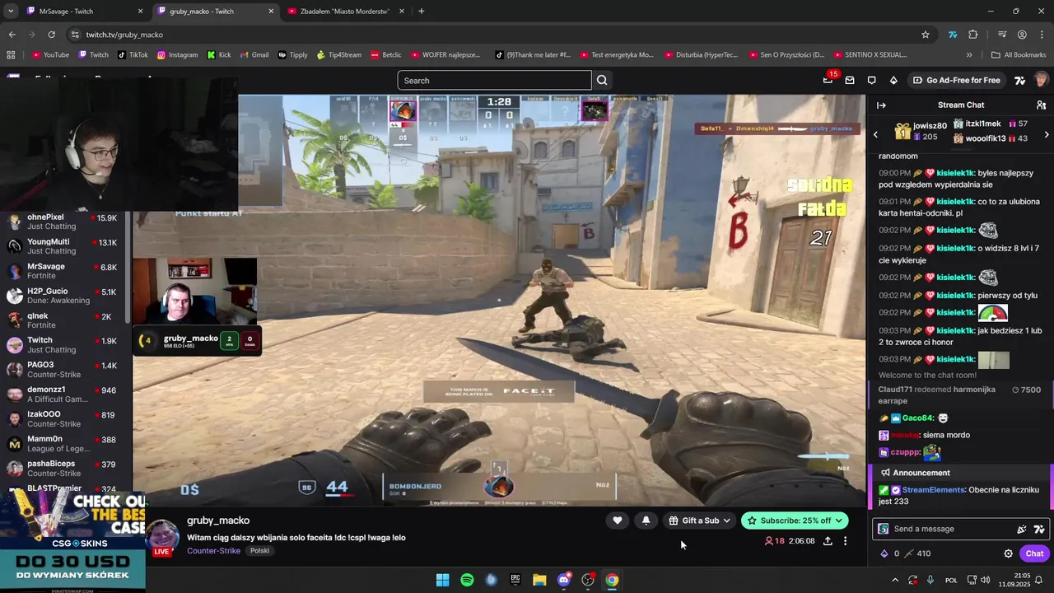1054x593 pixels.
Task: Open a new browser tab
Action: (421, 12)
